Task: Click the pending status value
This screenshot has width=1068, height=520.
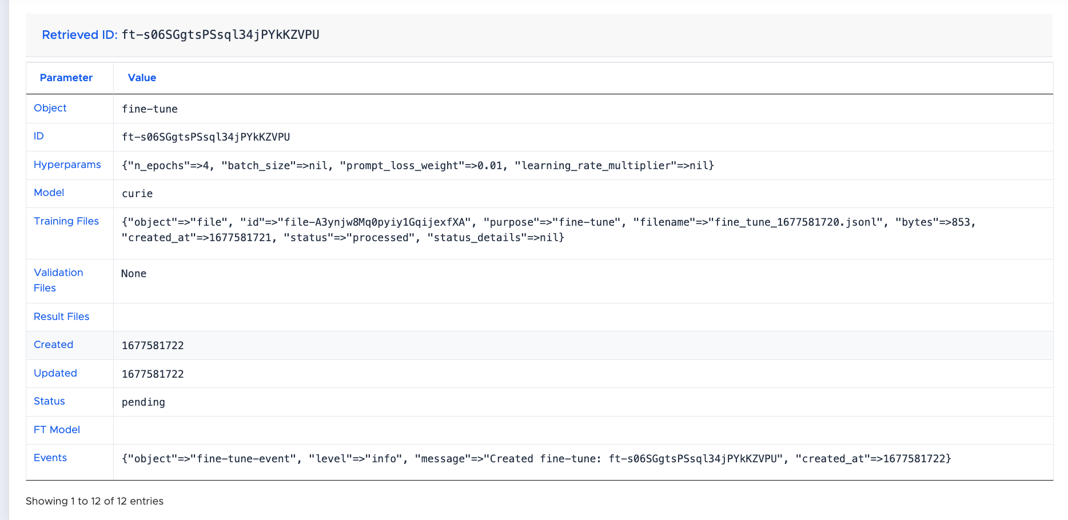Action: pos(143,402)
